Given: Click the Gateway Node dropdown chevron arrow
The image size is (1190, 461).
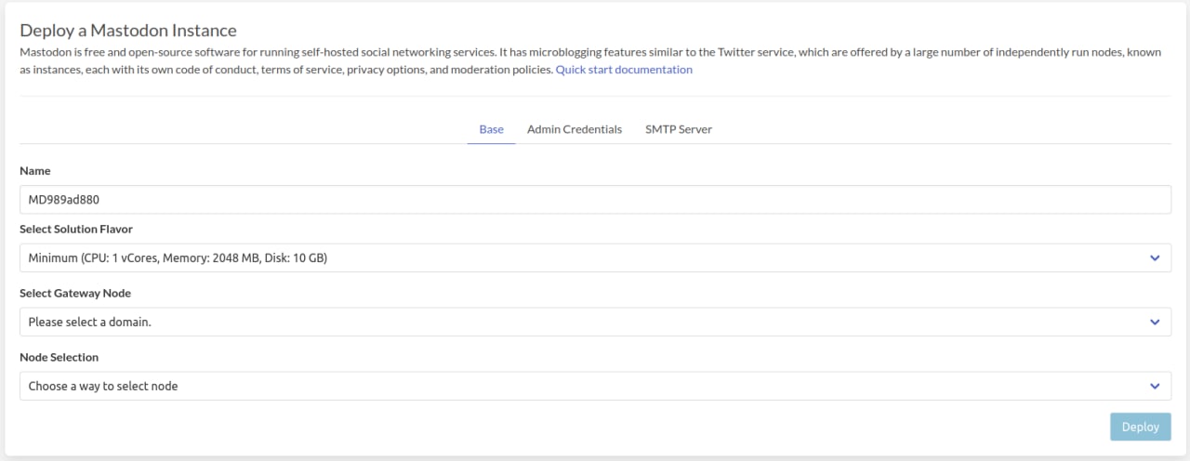Looking at the screenshot, I should coord(1155,322).
